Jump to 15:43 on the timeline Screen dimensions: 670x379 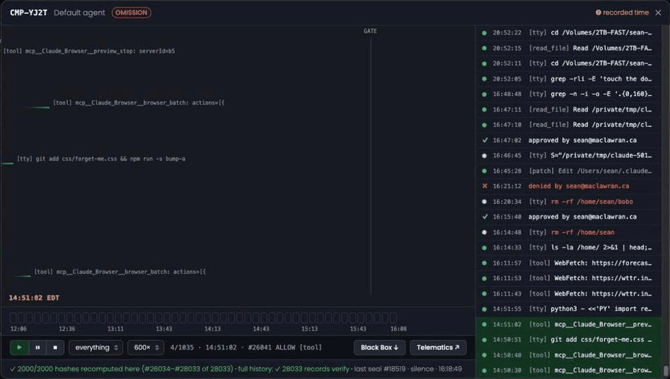[358, 329]
